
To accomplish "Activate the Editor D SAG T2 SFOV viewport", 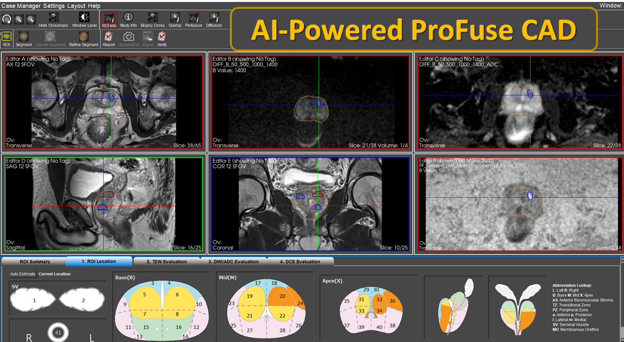I will pos(103,204).
